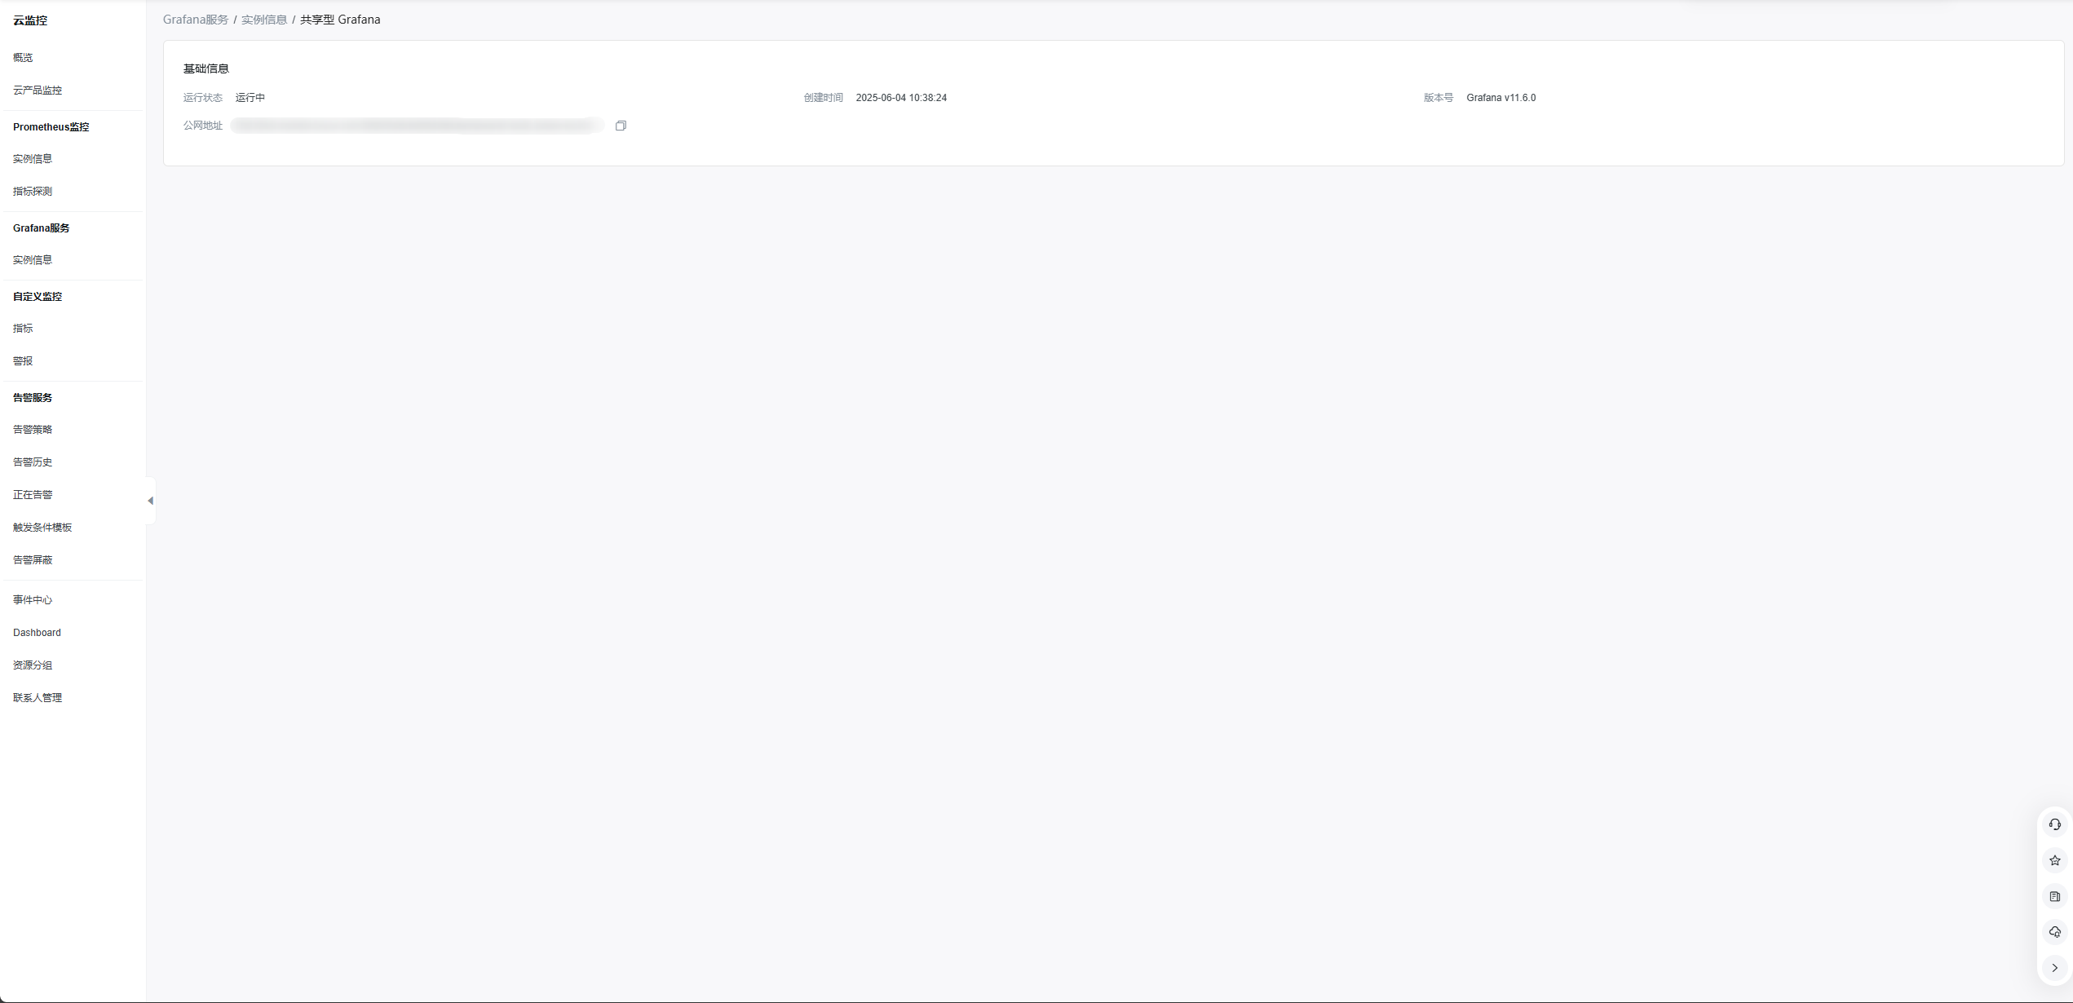Select 实例信息 under Grafana服务

pos(33,260)
